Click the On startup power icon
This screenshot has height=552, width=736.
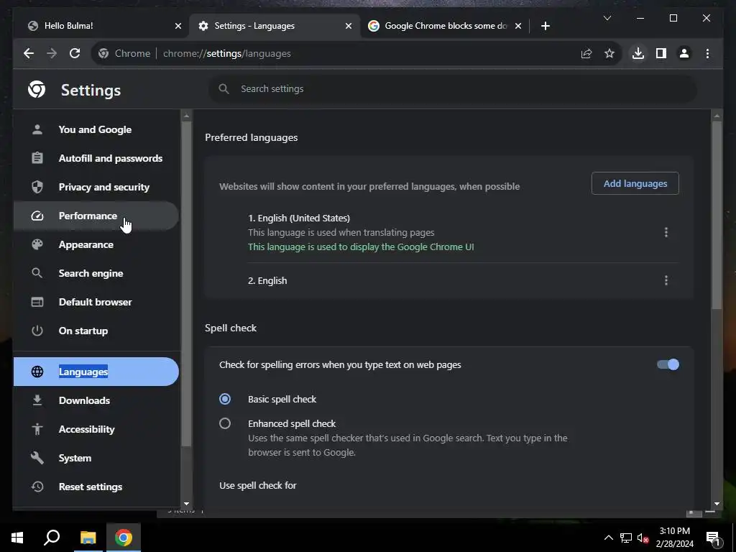37,331
